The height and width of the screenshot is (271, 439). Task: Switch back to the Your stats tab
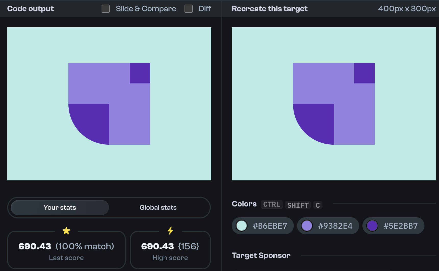[59, 207]
